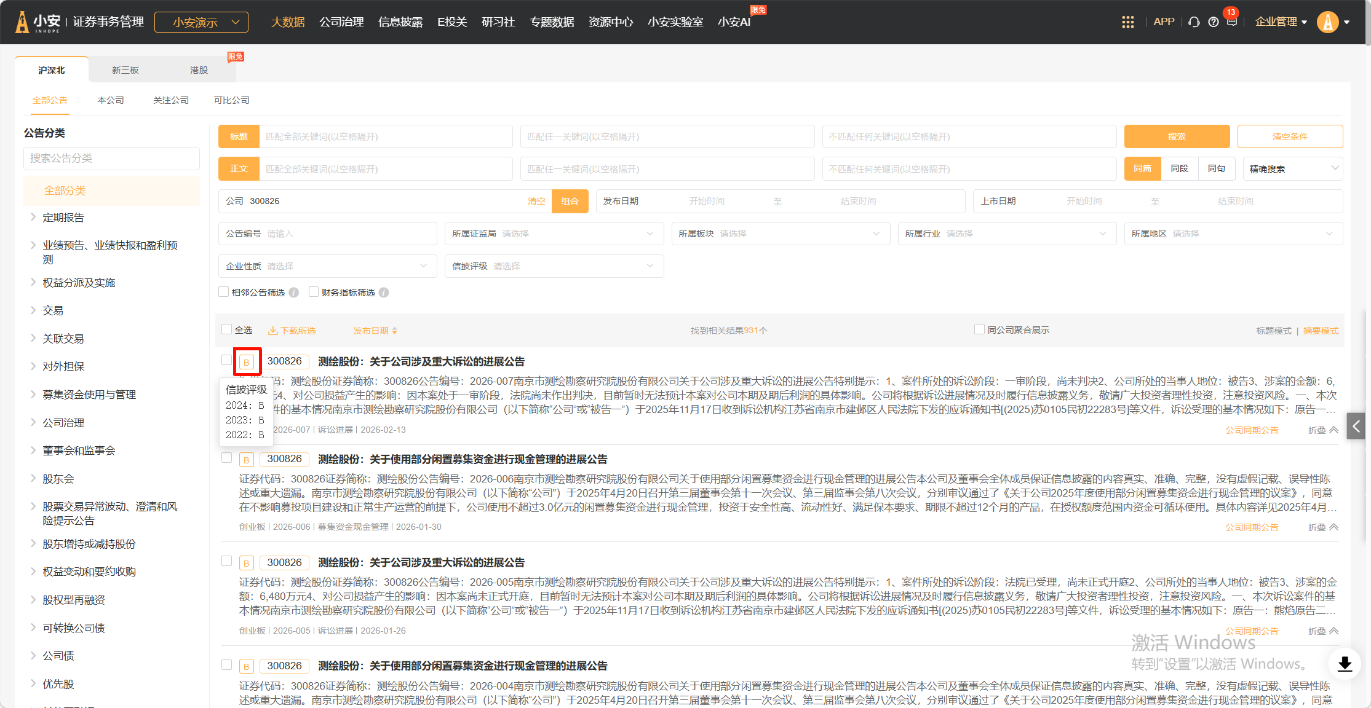Expand the right side panel arrow
The width and height of the screenshot is (1371, 708).
click(x=1356, y=426)
